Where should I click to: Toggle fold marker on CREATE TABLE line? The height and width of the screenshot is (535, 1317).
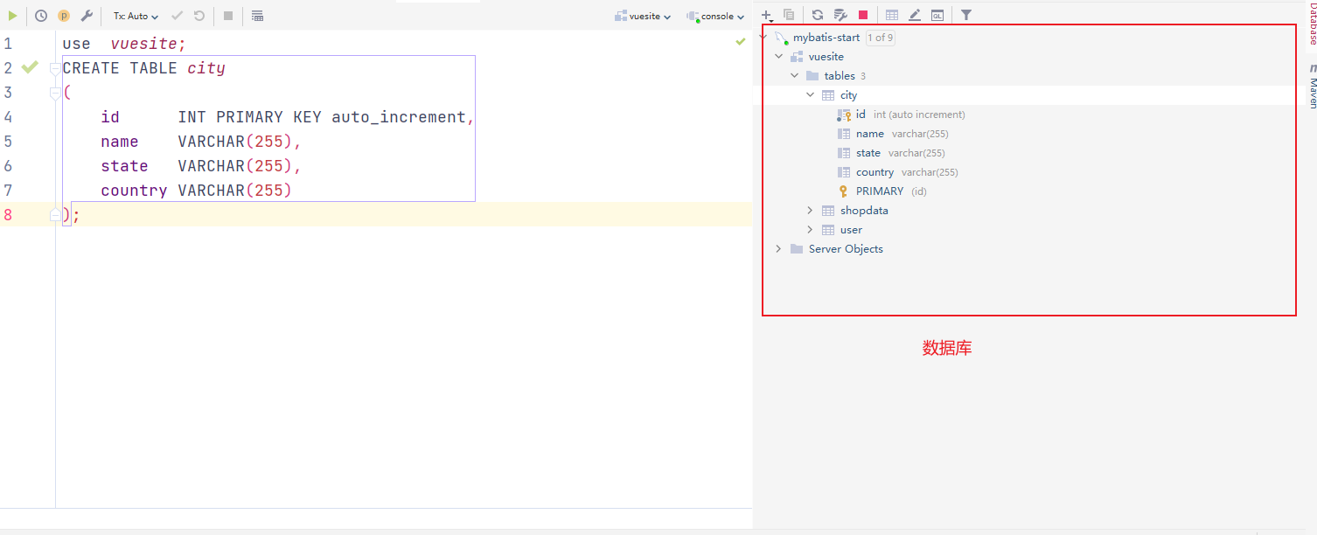click(55, 68)
